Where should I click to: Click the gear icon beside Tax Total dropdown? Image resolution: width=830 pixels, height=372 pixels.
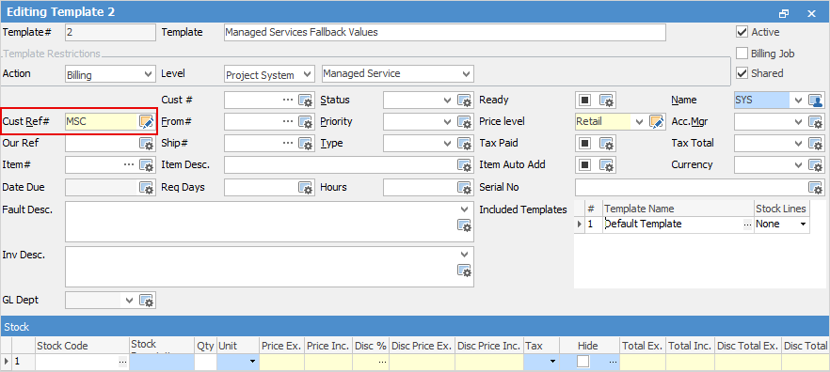(x=815, y=144)
